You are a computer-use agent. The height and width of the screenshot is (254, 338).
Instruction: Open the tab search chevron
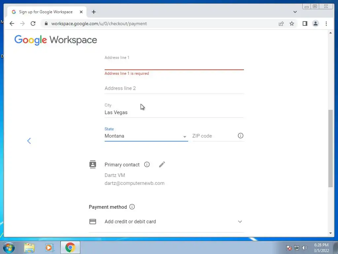click(x=295, y=12)
